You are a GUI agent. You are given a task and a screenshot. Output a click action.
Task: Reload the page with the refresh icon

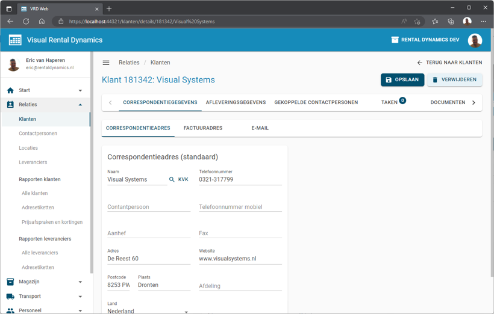(26, 22)
